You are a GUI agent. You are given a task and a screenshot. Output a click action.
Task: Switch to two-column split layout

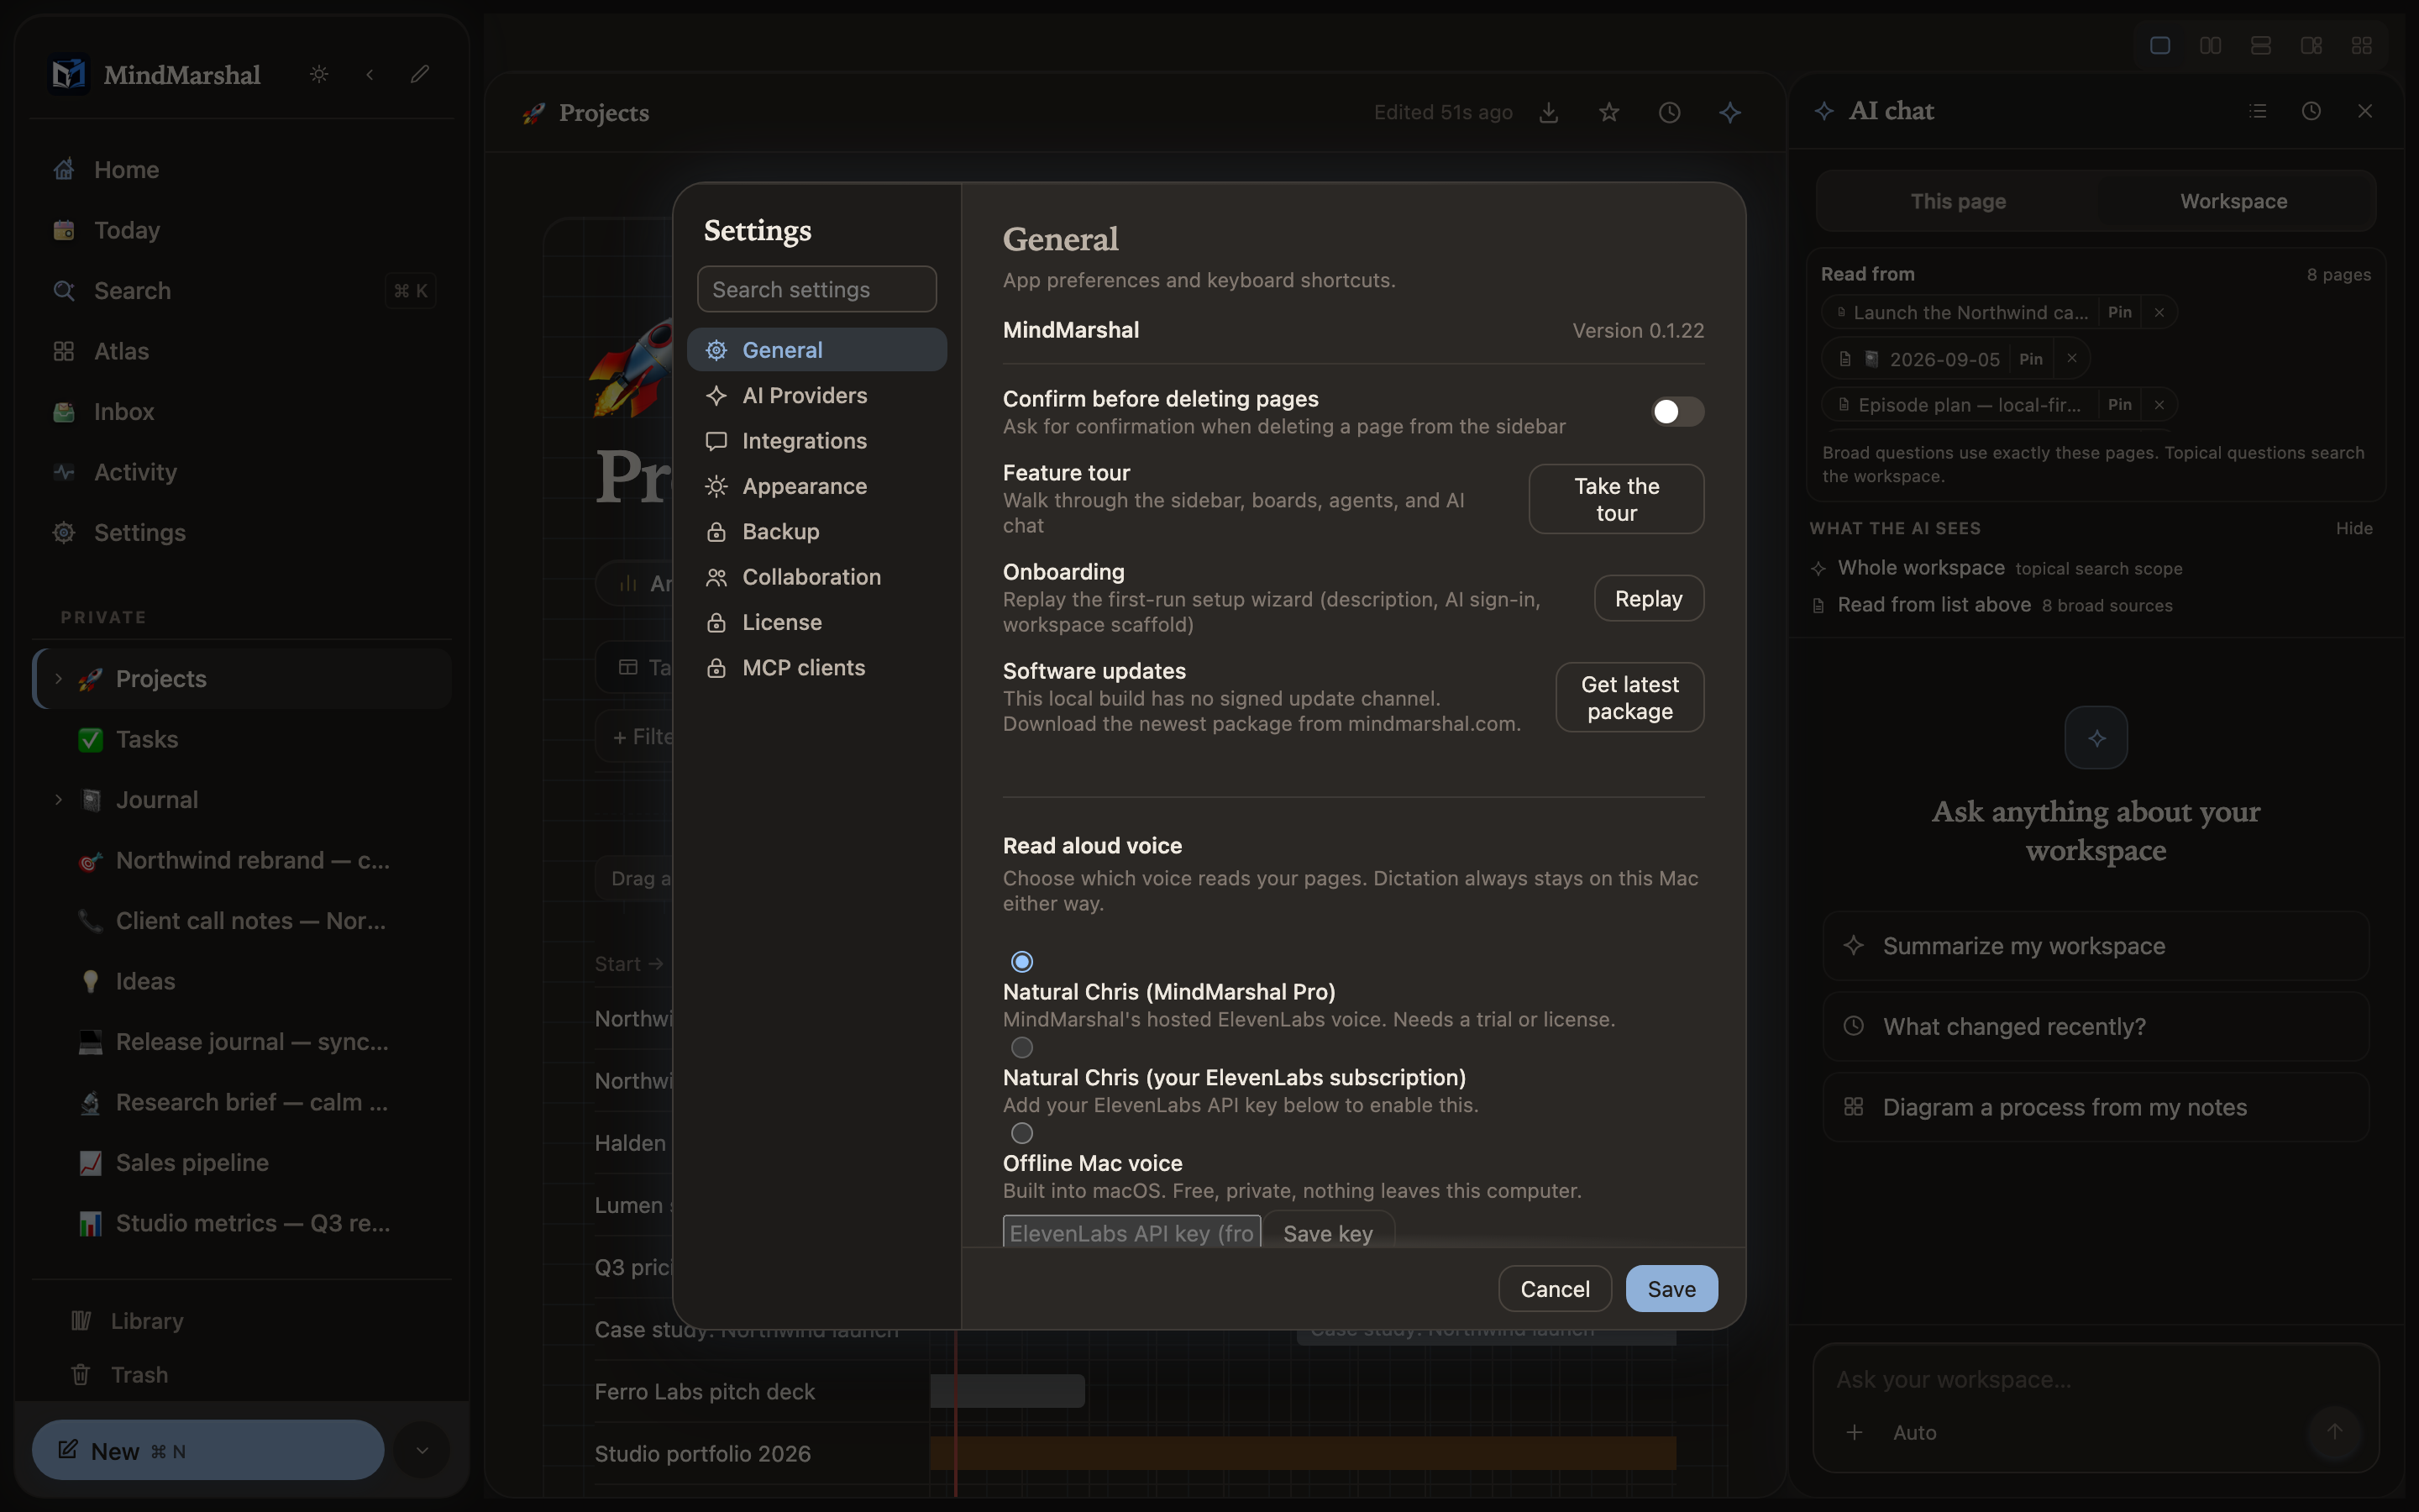tap(2210, 45)
